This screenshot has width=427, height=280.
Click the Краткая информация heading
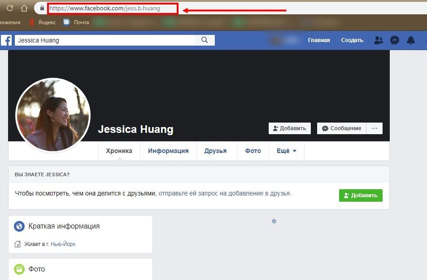pos(64,226)
